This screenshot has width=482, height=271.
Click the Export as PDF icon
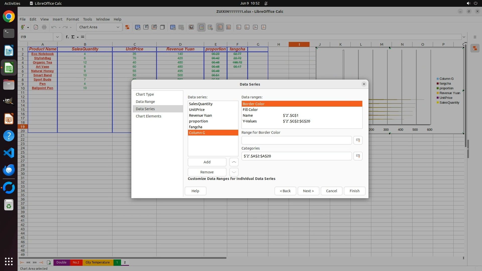[x=36, y=27]
